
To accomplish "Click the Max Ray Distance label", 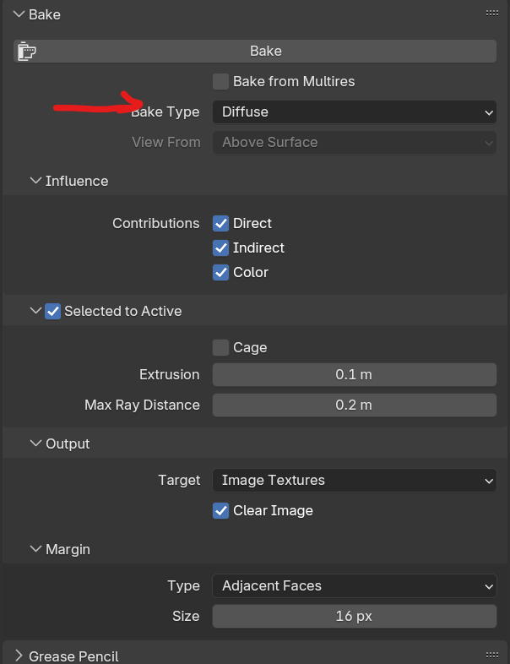I will 142,405.
